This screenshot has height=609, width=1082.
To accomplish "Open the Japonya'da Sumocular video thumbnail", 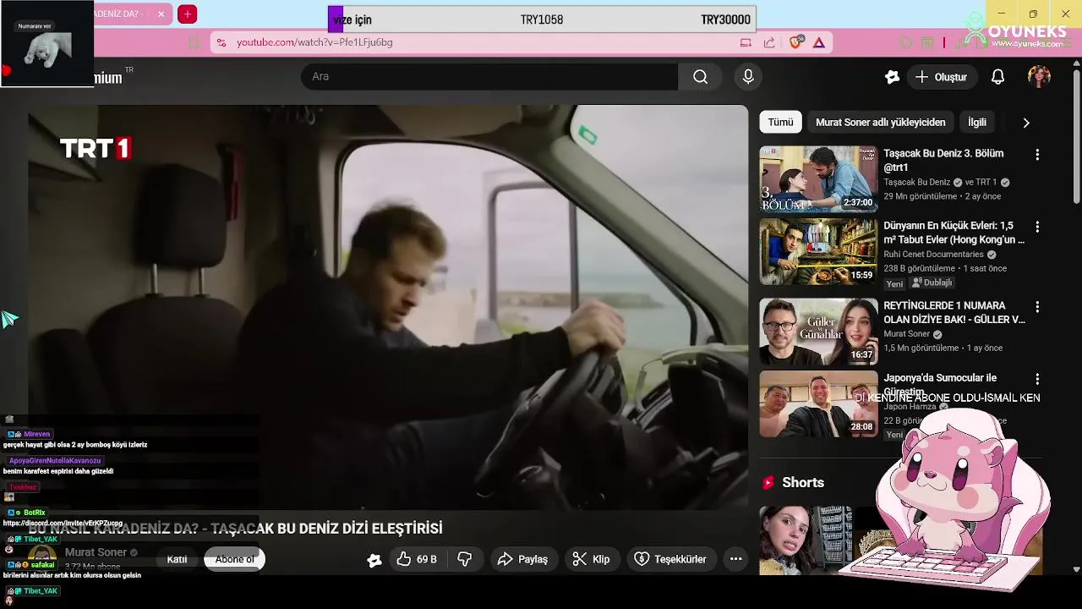I will coord(818,403).
